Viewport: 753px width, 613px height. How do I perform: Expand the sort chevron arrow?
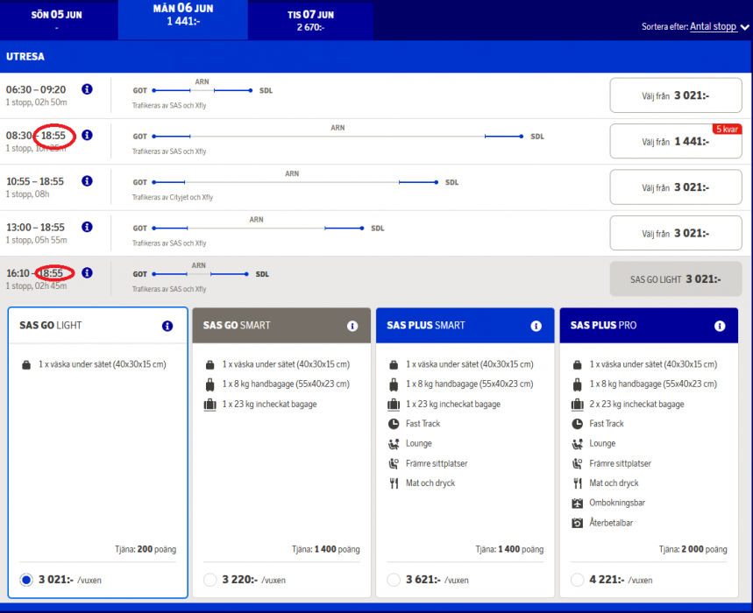pyautogui.click(x=745, y=27)
